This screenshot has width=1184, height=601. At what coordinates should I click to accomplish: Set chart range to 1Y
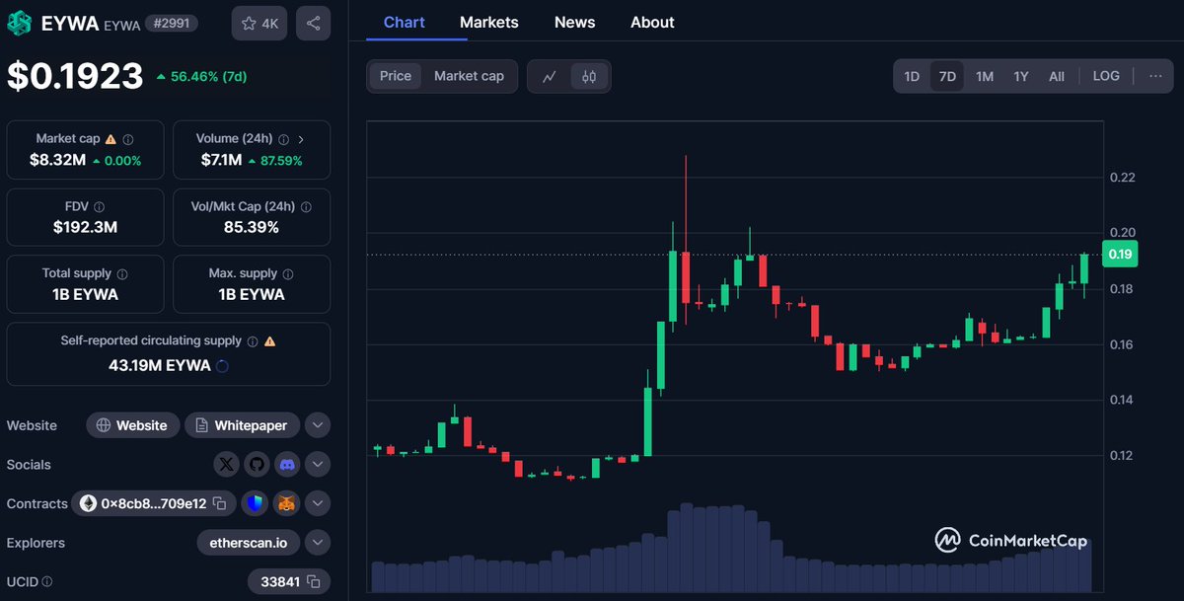[x=1021, y=76]
